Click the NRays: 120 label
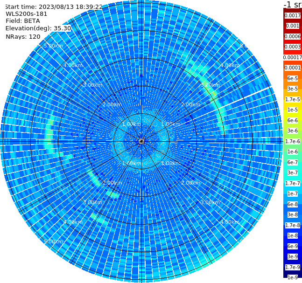The height and width of the screenshot is (283, 302). coord(23,37)
